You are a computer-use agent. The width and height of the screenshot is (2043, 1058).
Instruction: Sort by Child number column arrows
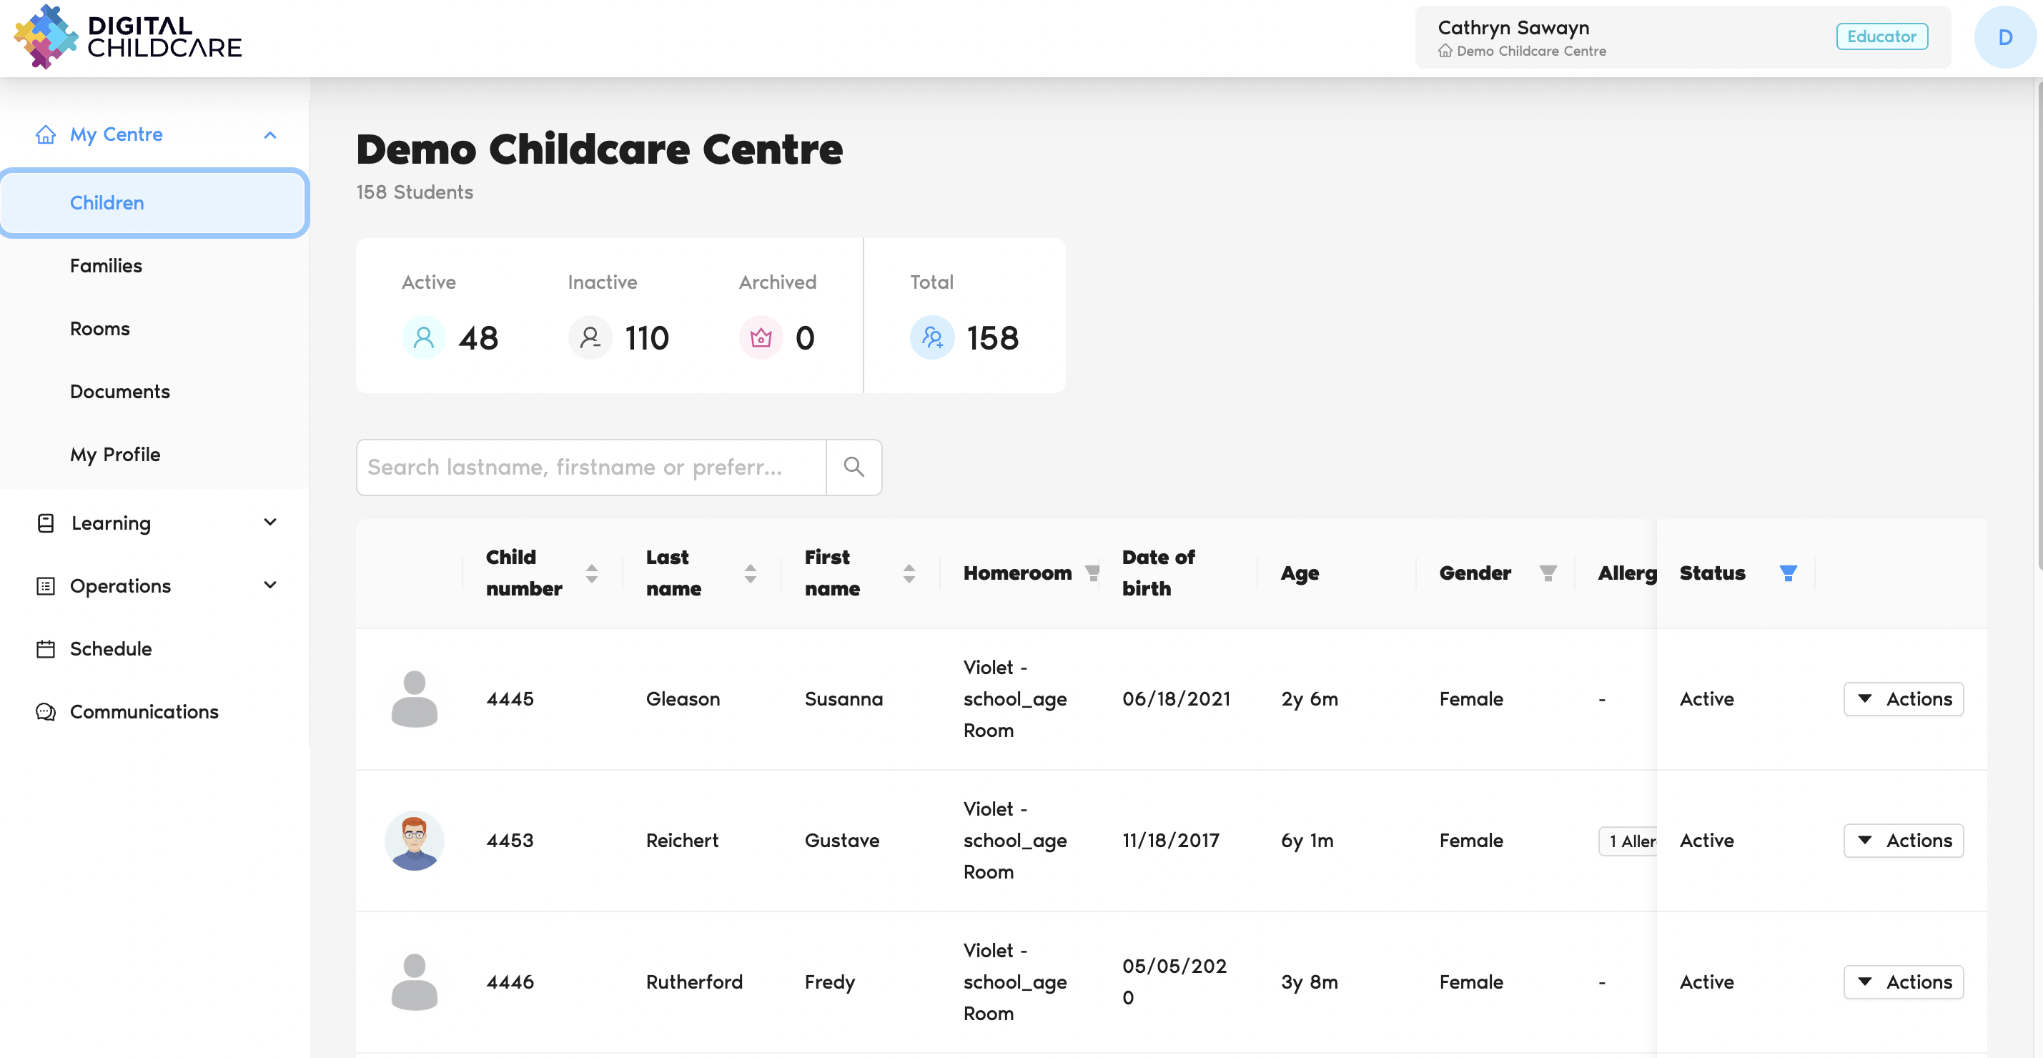[592, 573]
